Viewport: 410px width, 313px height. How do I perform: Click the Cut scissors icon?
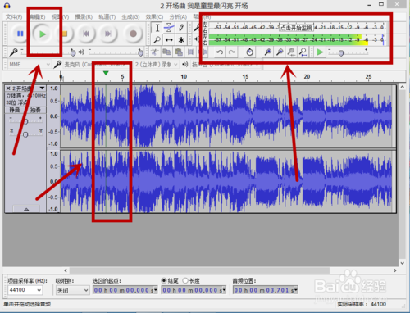coord(155,52)
